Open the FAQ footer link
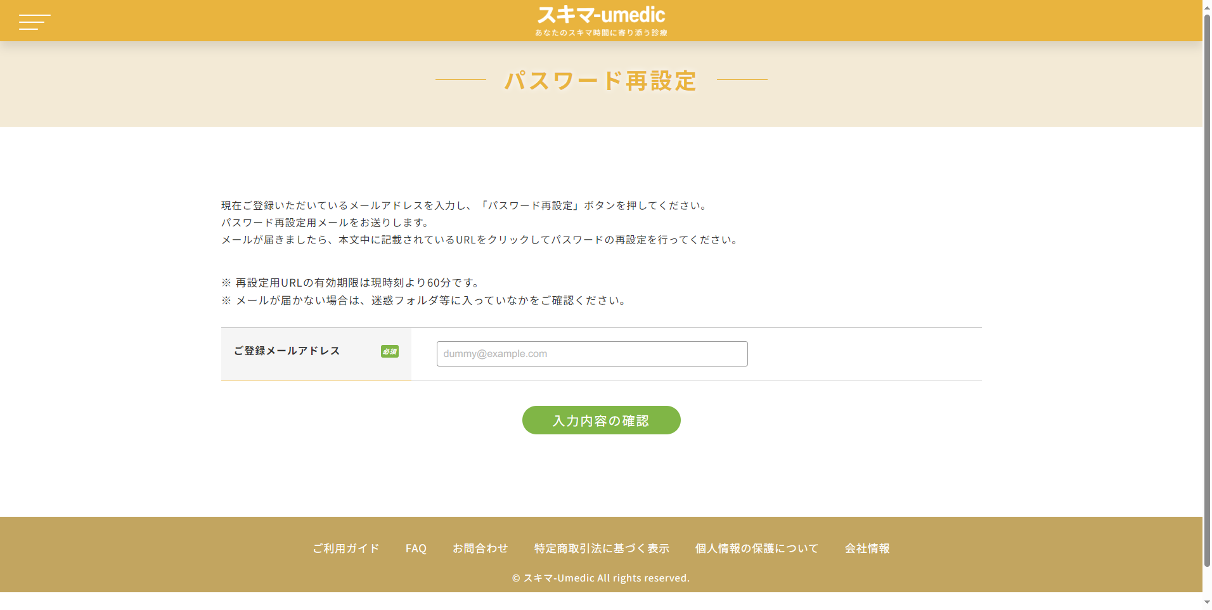Image resolution: width=1212 pixels, height=610 pixels. pos(416,548)
